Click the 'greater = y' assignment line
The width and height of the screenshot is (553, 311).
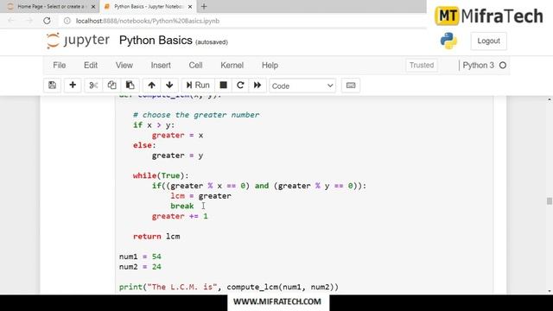tap(177, 155)
